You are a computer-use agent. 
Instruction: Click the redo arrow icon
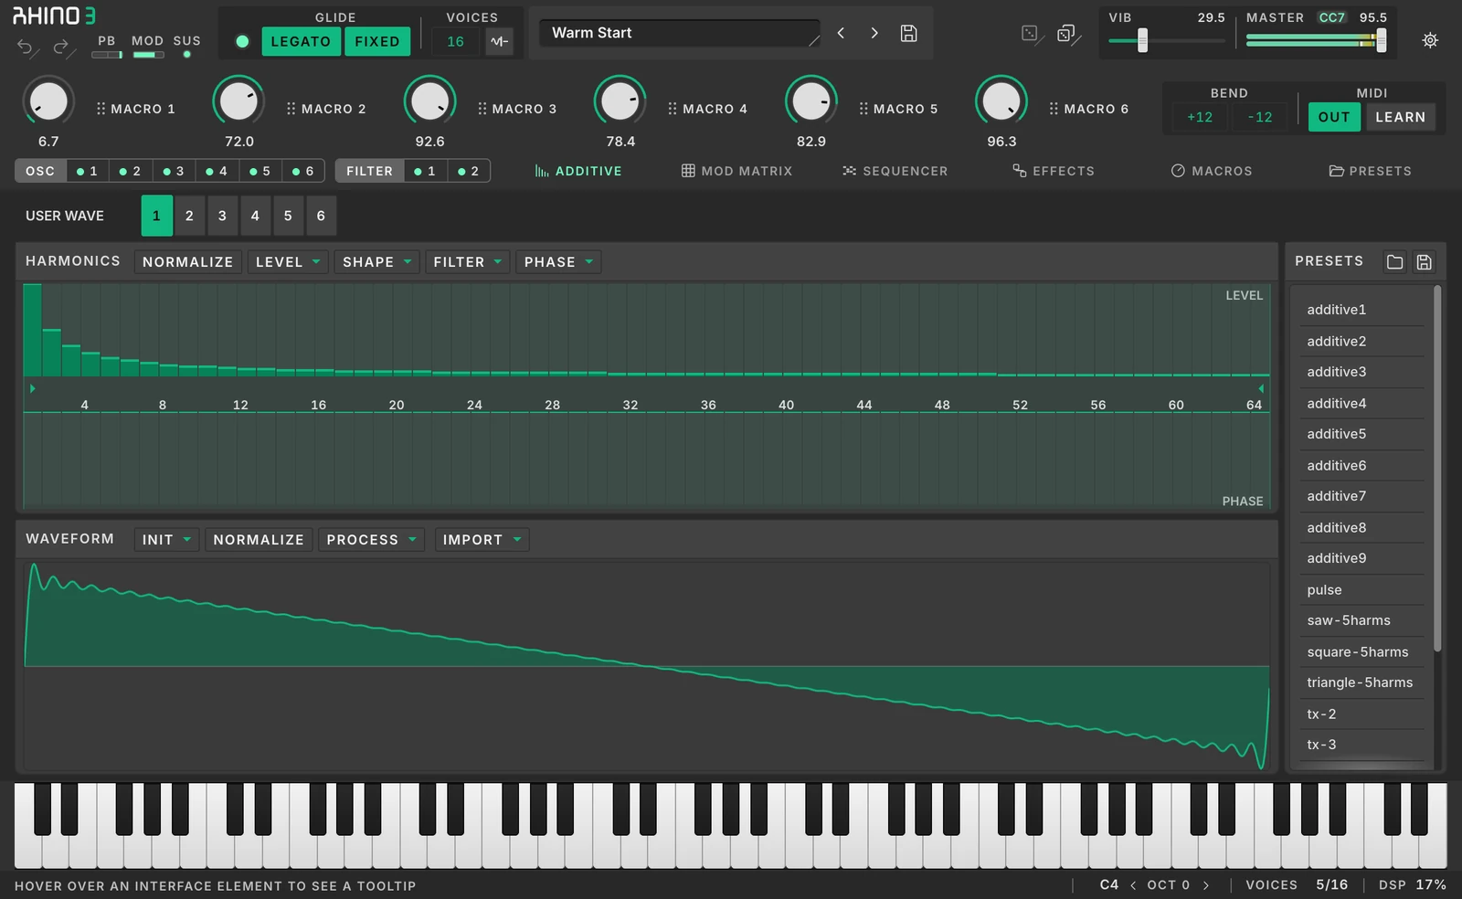tap(60, 48)
